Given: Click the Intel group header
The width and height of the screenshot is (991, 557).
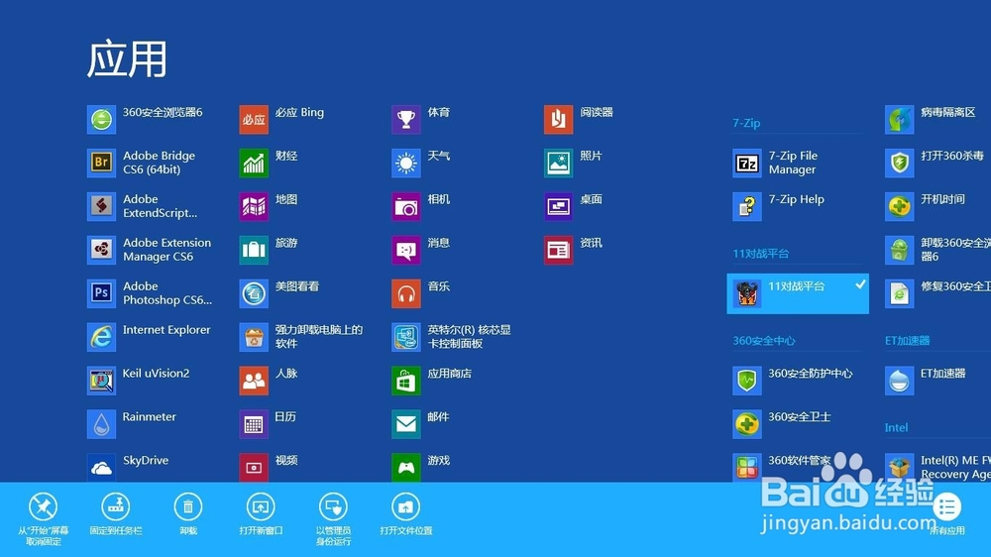Looking at the screenshot, I should tap(896, 428).
